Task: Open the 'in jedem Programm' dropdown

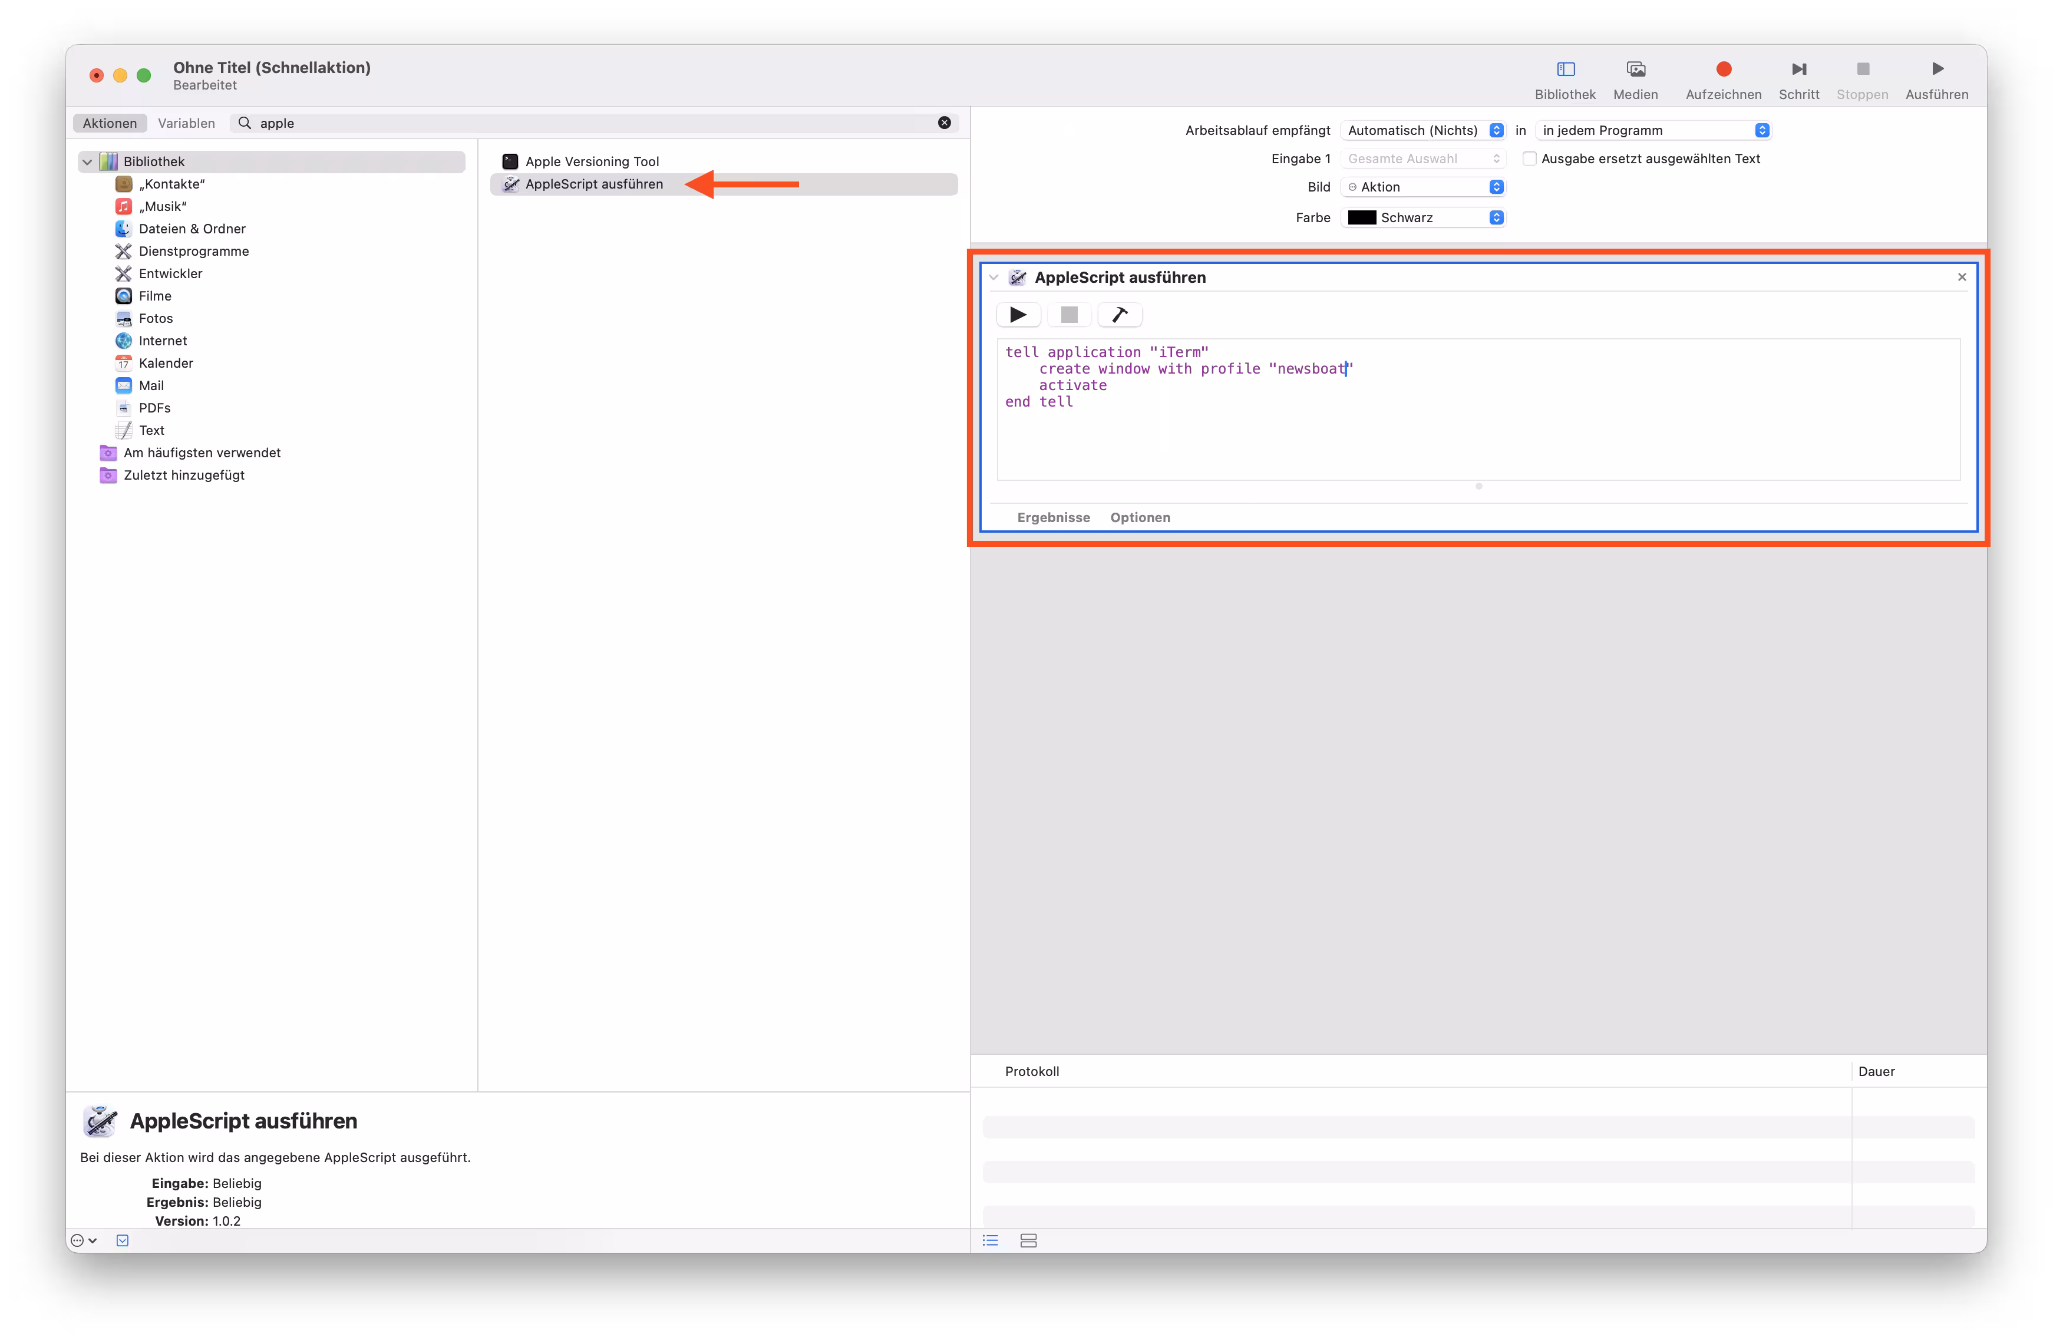Action: click(1655, 130)
